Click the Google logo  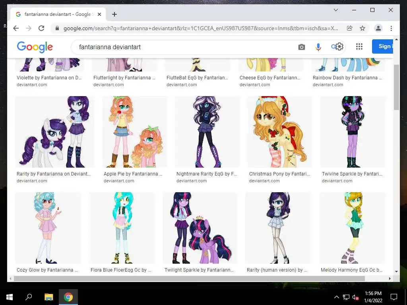(35, 47)
